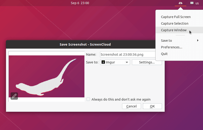The image size is (203, 130).
Task: Click the otter screenshot preview thumbnail
Action: (46, 76)
